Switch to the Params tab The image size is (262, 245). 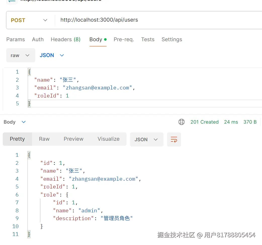click(x=16, y=39)
